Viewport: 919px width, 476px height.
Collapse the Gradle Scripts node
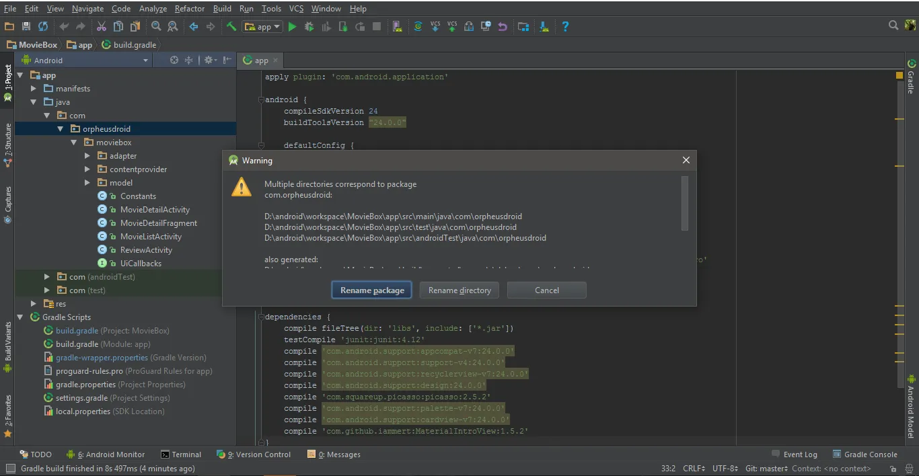(x=20, y=317)
